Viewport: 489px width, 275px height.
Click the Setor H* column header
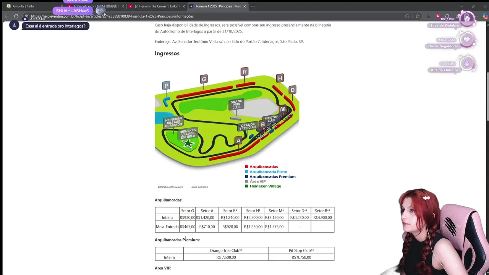(x=253, y=211)
